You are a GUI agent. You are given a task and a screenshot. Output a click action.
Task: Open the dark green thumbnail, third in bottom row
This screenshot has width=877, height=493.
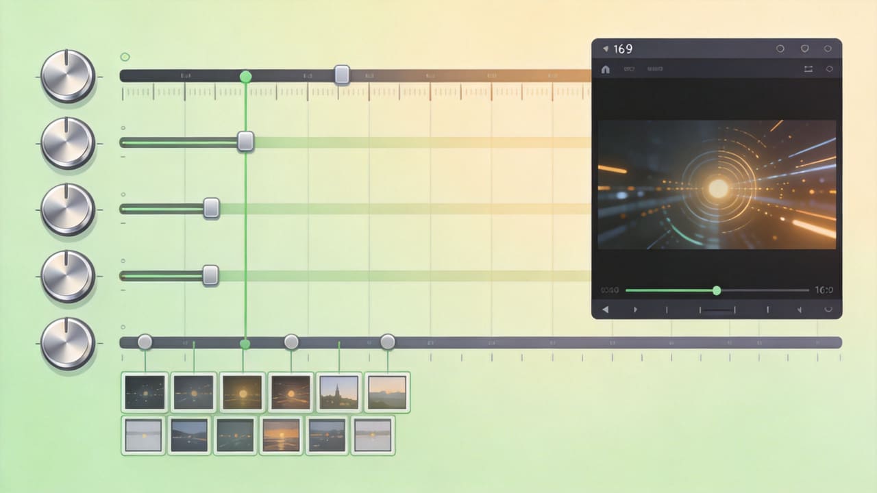click(x=236, y=435)
